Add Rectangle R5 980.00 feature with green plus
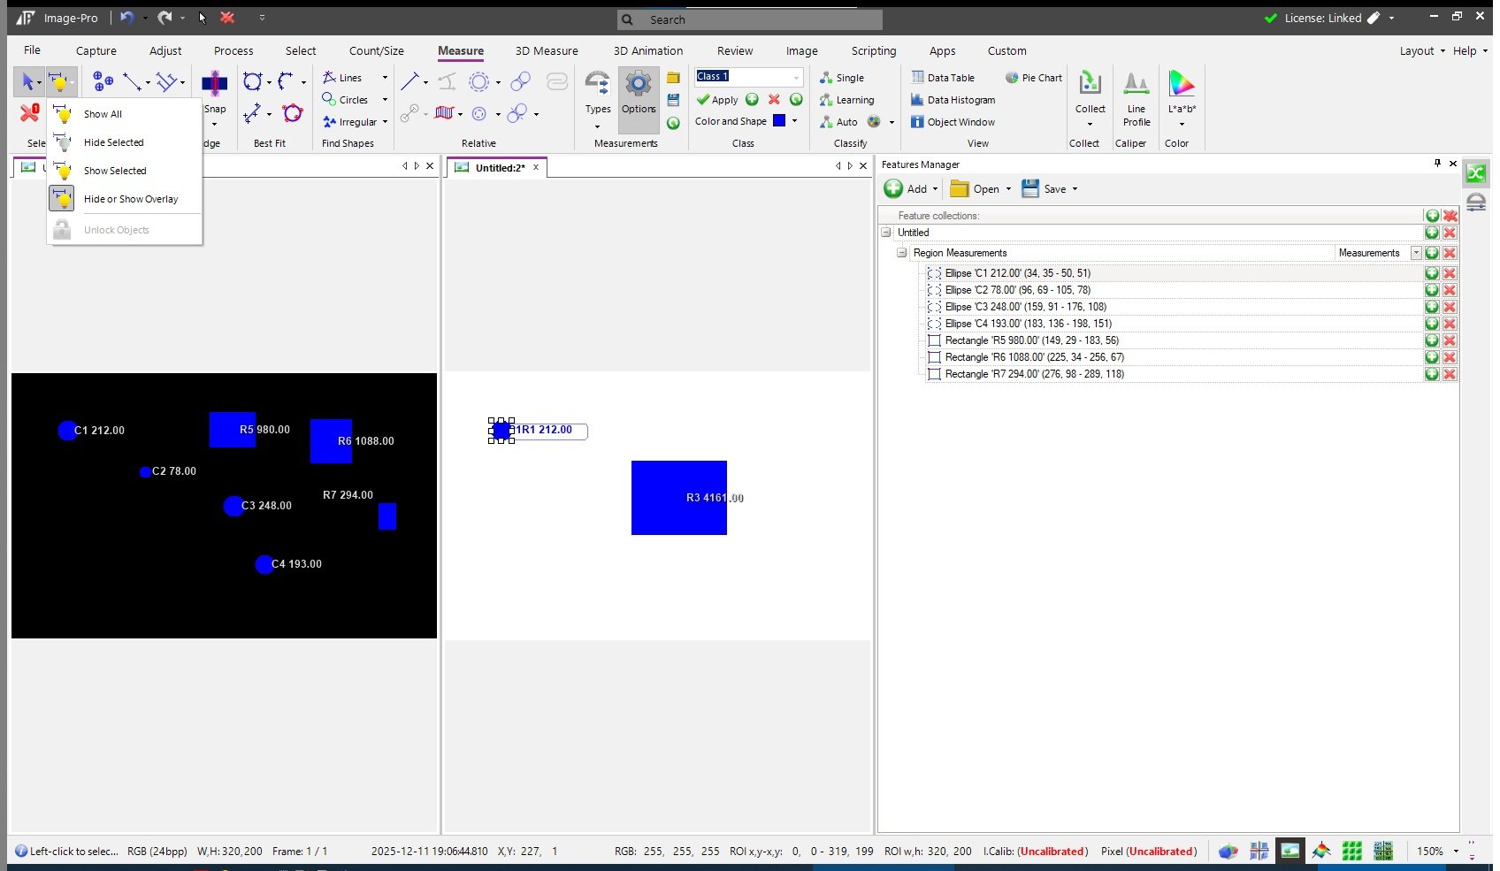 point(1432,340)
